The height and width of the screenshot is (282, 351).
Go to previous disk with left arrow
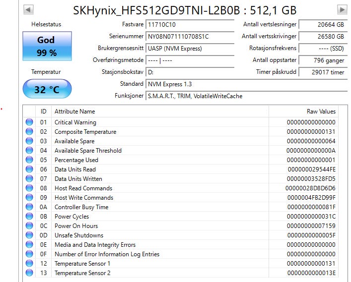click(x=28, y=9)
